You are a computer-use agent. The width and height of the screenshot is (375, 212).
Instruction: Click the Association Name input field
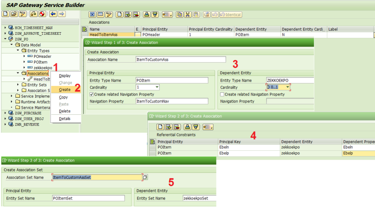click(x=181, y=60)
